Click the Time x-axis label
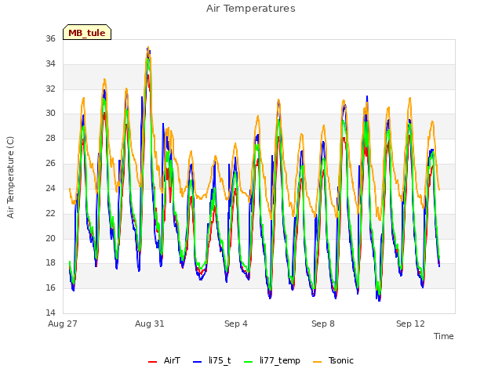The image size is (502, 376). click(x=444, y=336)
